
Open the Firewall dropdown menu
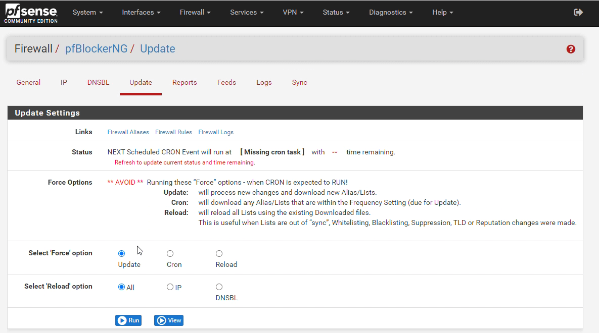(195, 12)
